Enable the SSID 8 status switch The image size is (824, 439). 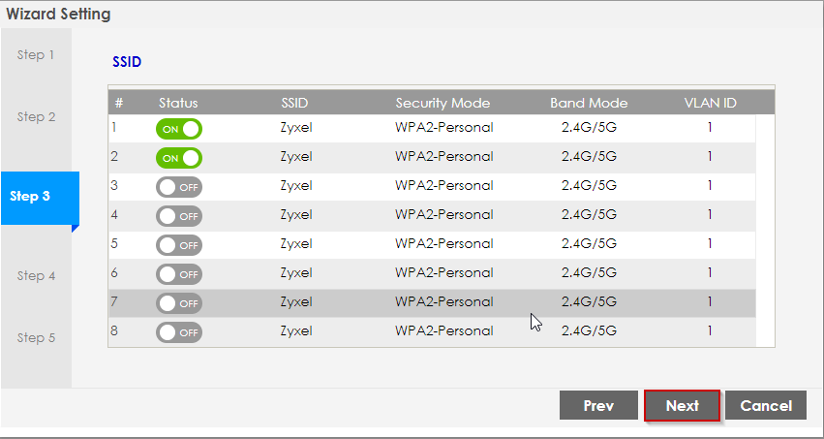point(178,332)
